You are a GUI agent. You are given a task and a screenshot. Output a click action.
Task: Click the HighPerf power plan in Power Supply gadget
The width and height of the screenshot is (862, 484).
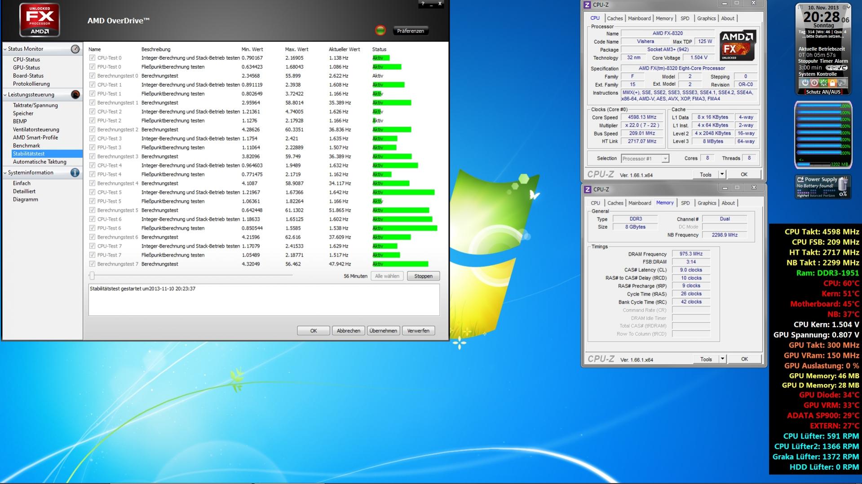point(802,196)
